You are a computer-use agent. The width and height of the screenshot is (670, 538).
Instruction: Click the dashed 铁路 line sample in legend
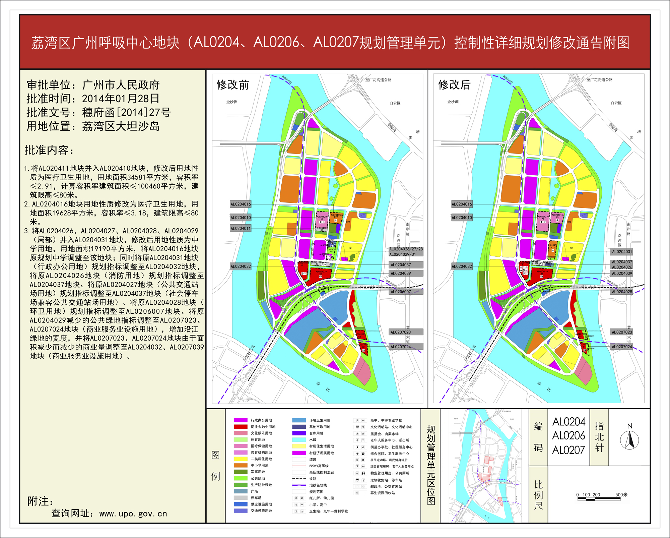coord(299,479)
